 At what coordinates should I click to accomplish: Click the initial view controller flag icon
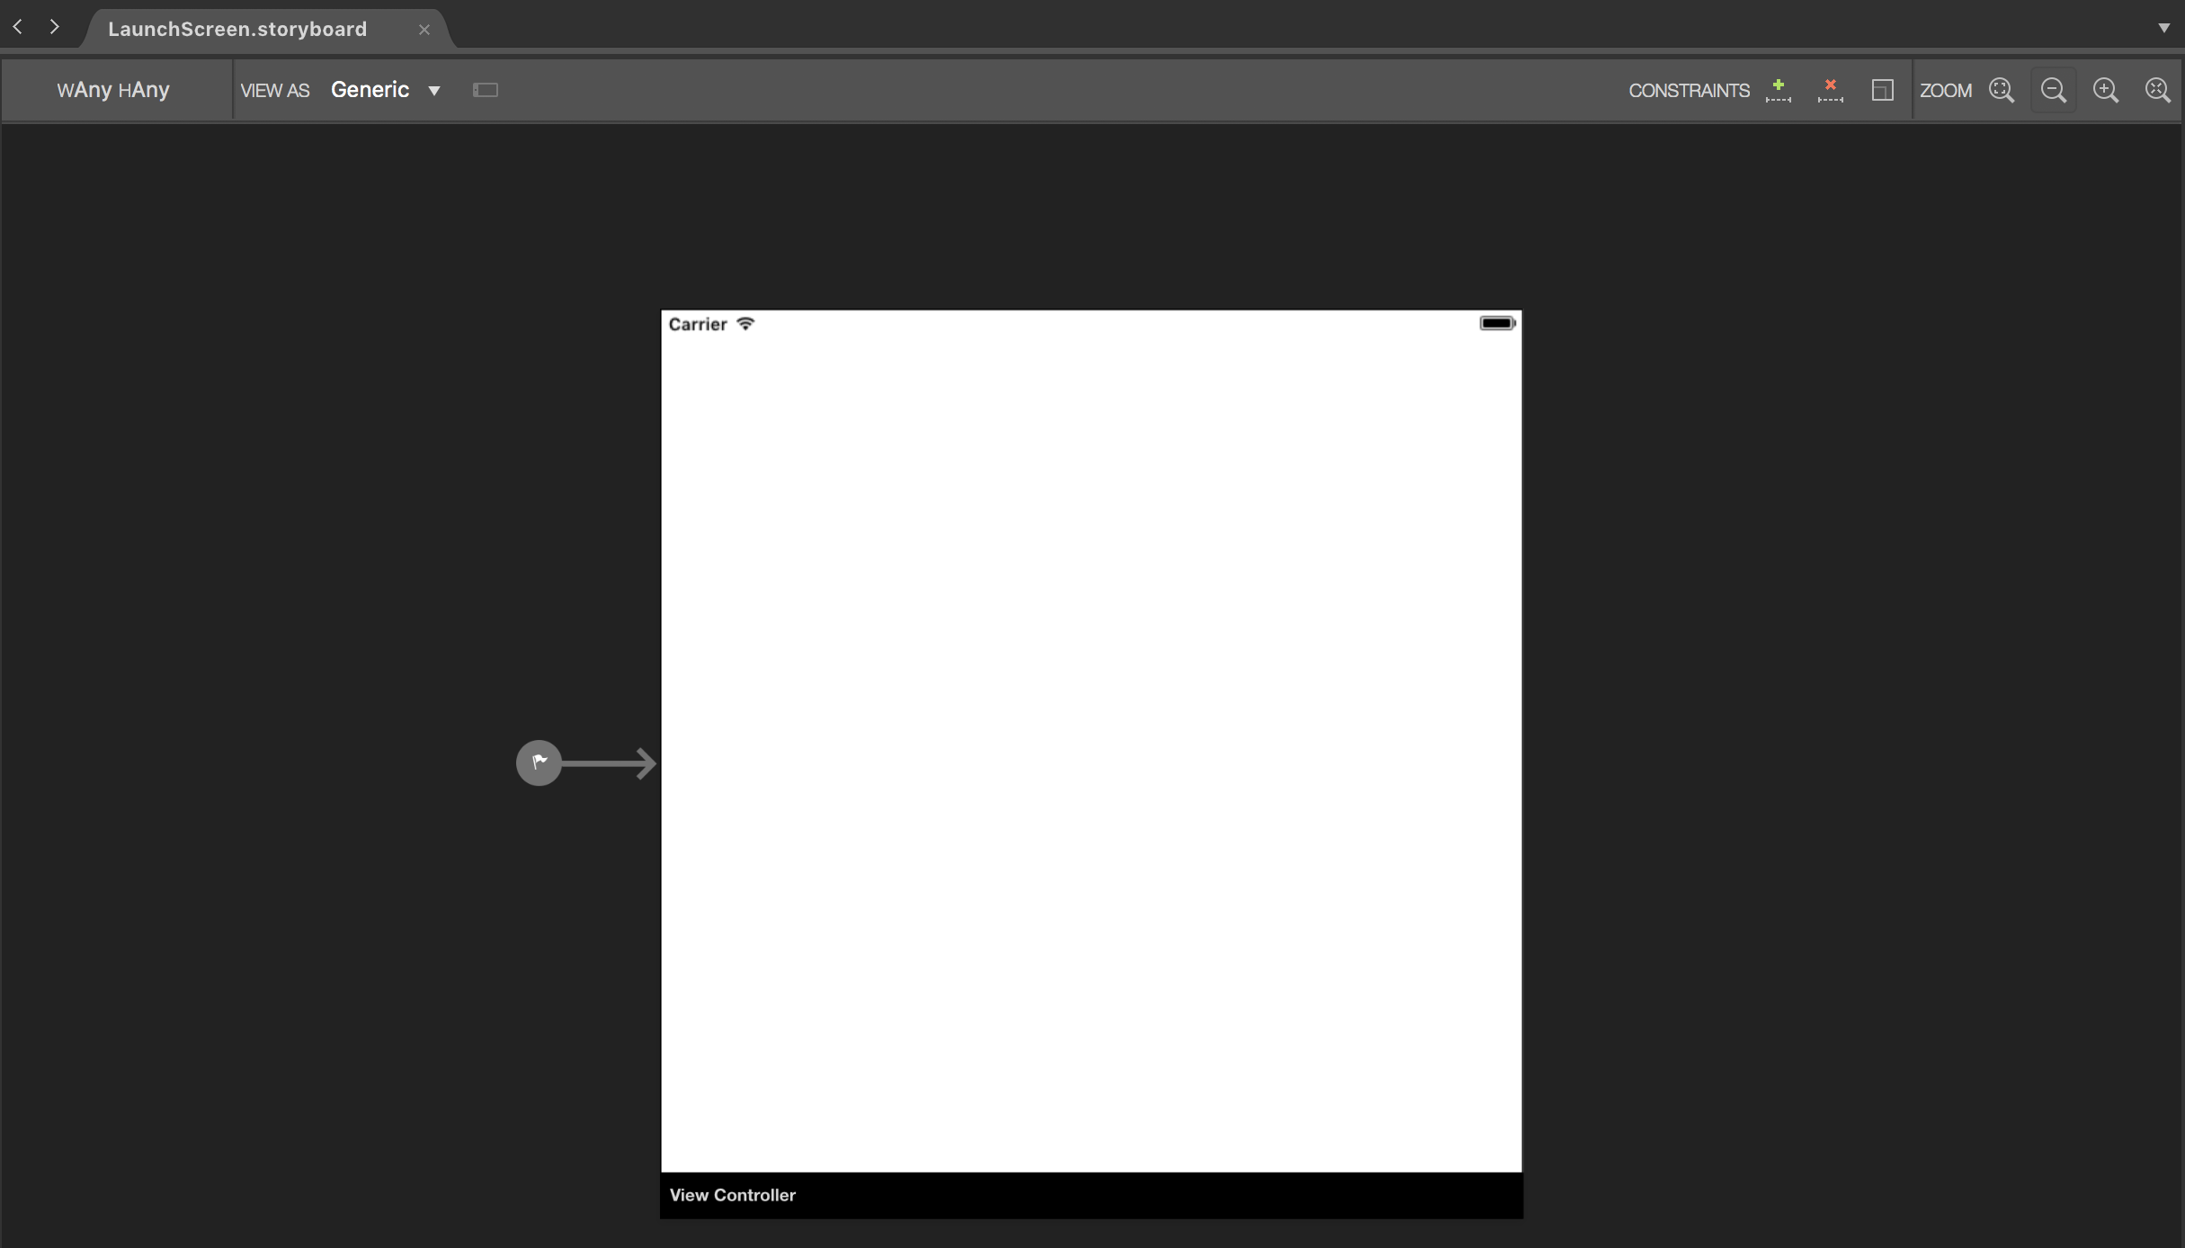click(539, 762)
